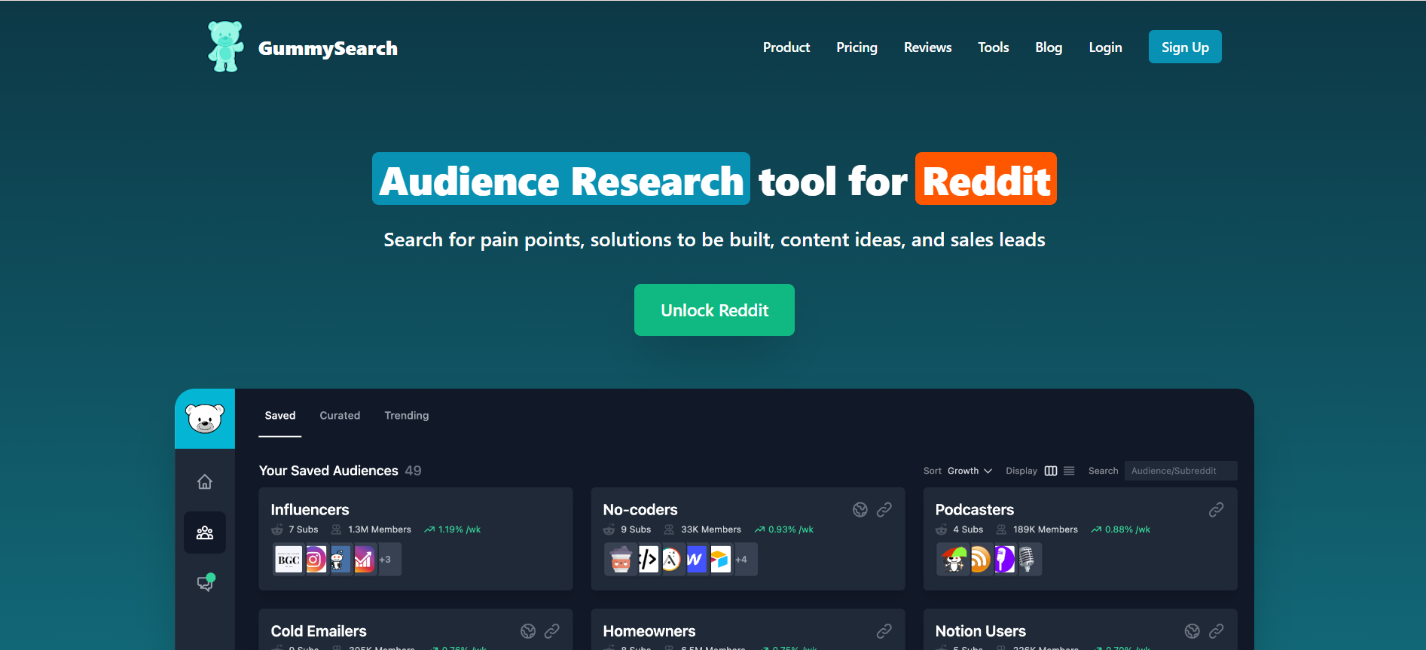This screenshot has height=650, width=1426.
Task: Open code brackets subreddit icon in No-coders
Action: (x=648, y=560)
